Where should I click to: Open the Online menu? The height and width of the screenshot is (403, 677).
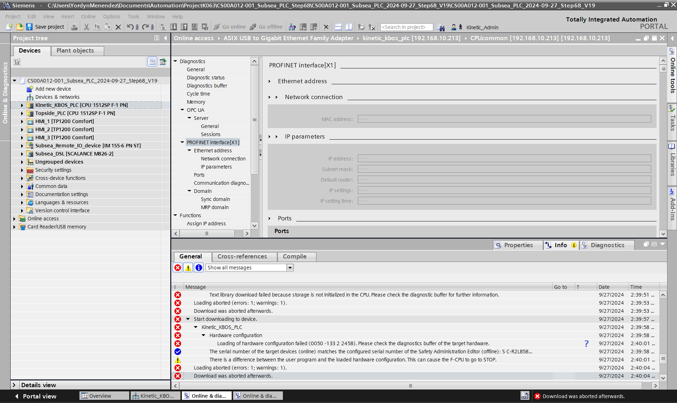click(88, 17)
